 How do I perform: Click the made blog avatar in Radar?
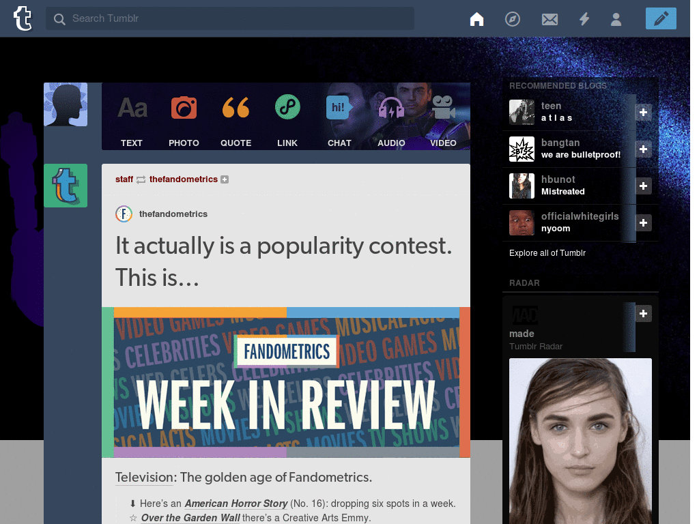[524, 315]
